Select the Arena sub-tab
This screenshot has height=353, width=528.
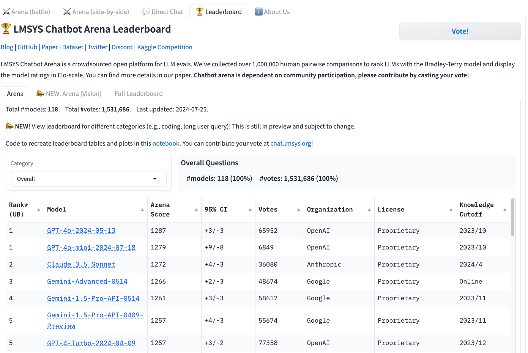point(15,94)
